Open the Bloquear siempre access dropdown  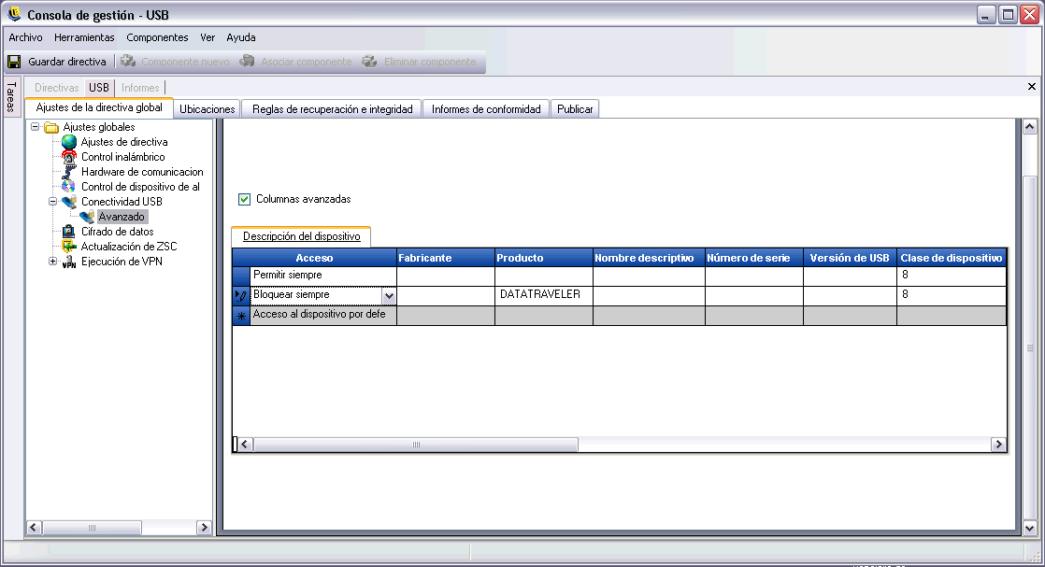pos(389,296)
